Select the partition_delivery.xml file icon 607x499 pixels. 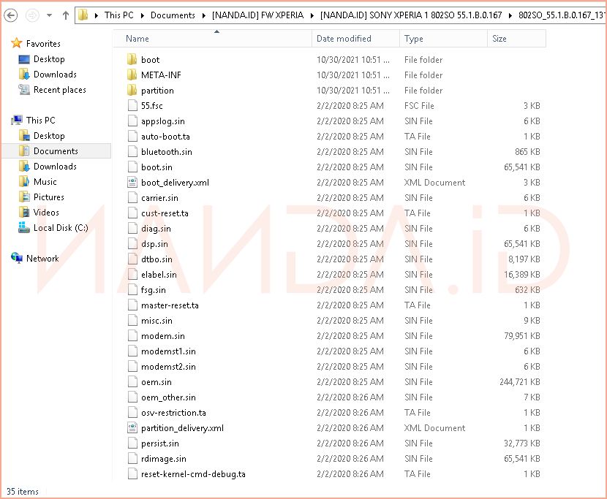[x=132, y=428]
